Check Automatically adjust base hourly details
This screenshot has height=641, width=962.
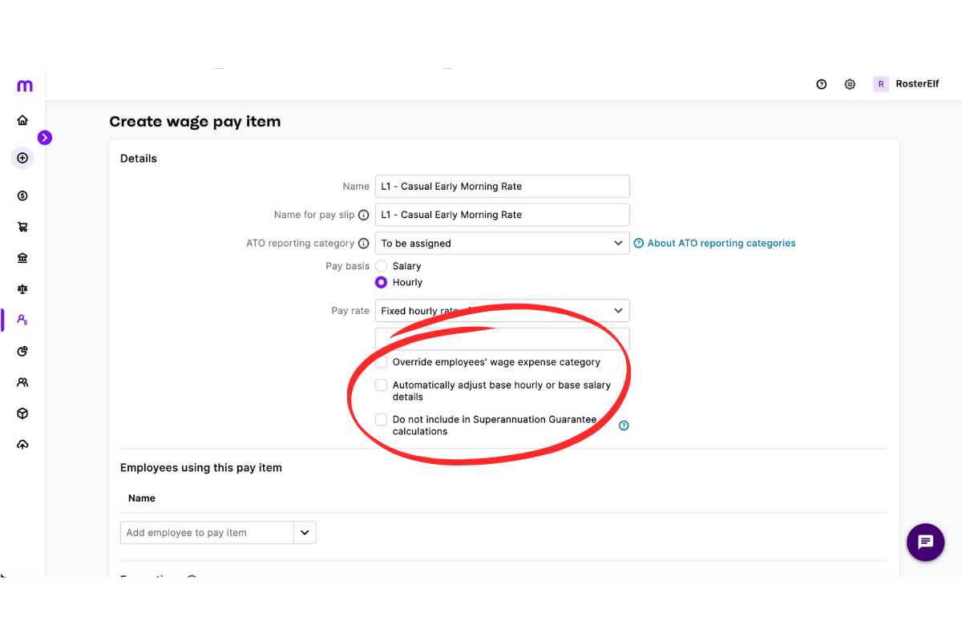click(x=381, y=385)
